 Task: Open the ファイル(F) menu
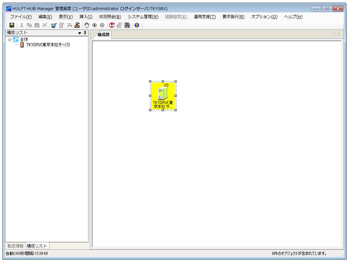21,17
